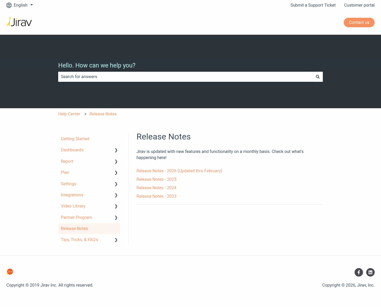
Task: Open Jirav's LinkedIn page via footer icon
Action: (370, 272)
